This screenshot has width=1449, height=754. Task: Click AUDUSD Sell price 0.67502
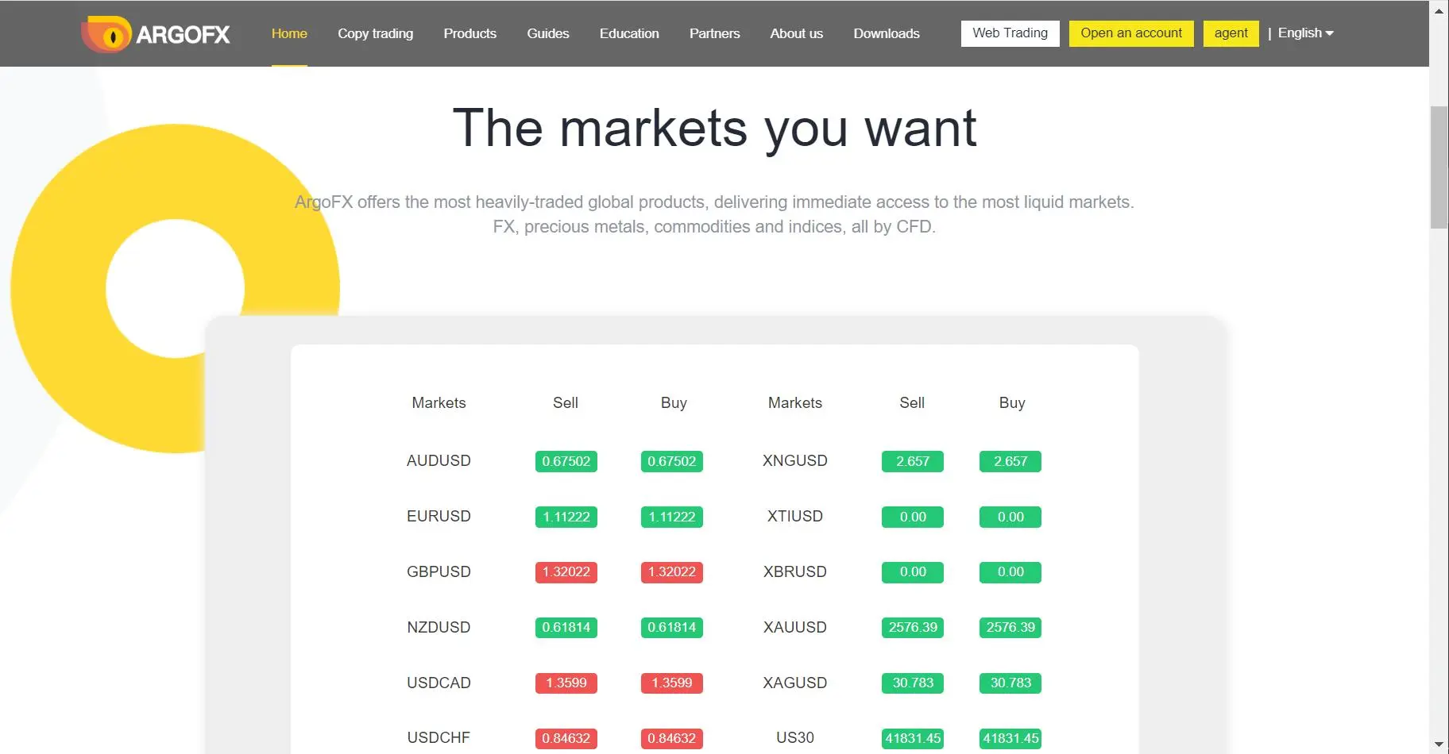tap(566, 461)
